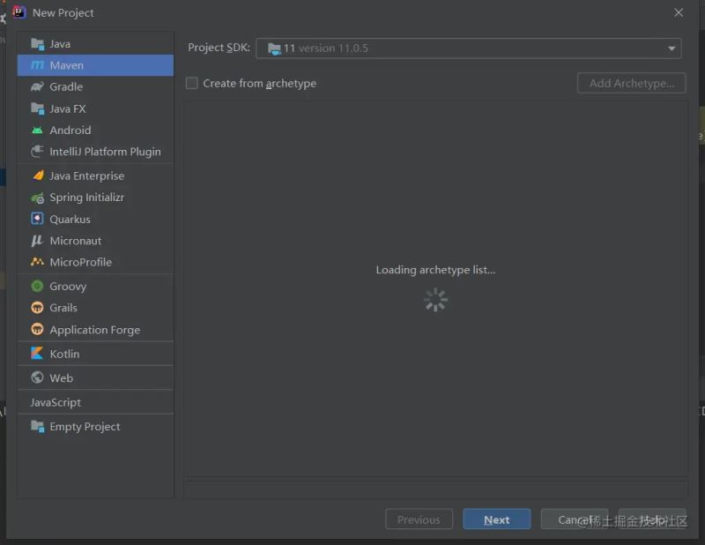Viewport: 705px width, 545px height.
Task: Click the Application Forge icon
Action: [37, 330]
